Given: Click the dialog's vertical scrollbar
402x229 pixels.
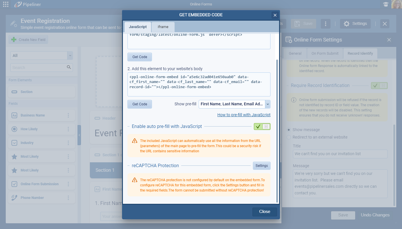Looking at the screenshot, I should point(277,129).
